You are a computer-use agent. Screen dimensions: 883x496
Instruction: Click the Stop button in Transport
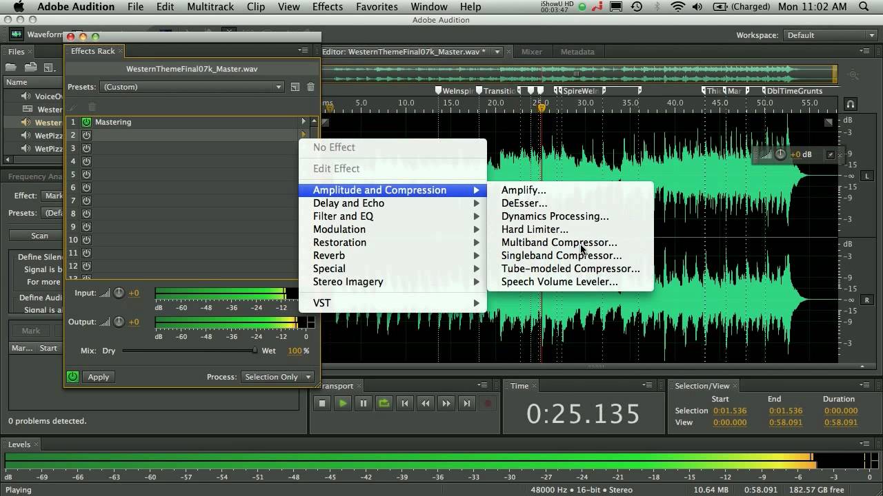322,404
